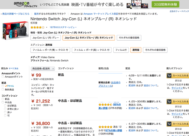Add the ¥36,800 offer with カートに入れる

tap(178, 124)
